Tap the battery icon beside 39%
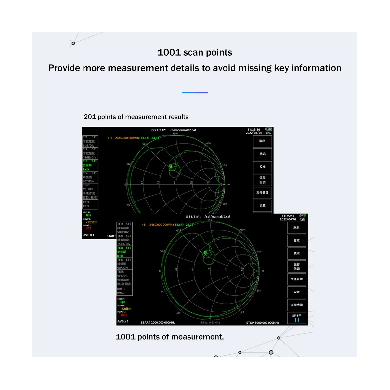Viewport: 390px width, 390px height. [268, 129]
